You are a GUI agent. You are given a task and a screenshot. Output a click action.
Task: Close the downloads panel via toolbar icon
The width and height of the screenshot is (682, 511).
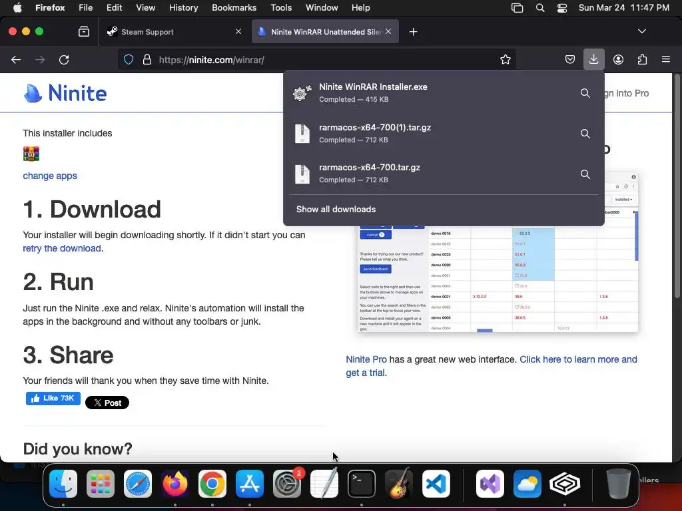pyautogui.click(x=593, y=59)
